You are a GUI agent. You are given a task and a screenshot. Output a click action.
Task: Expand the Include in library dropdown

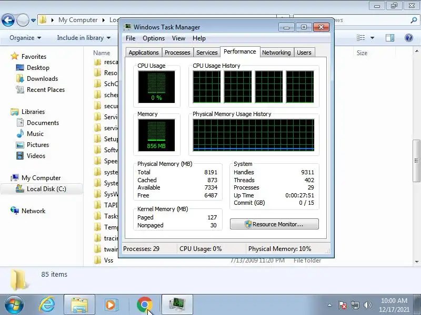tap(84, 38)
